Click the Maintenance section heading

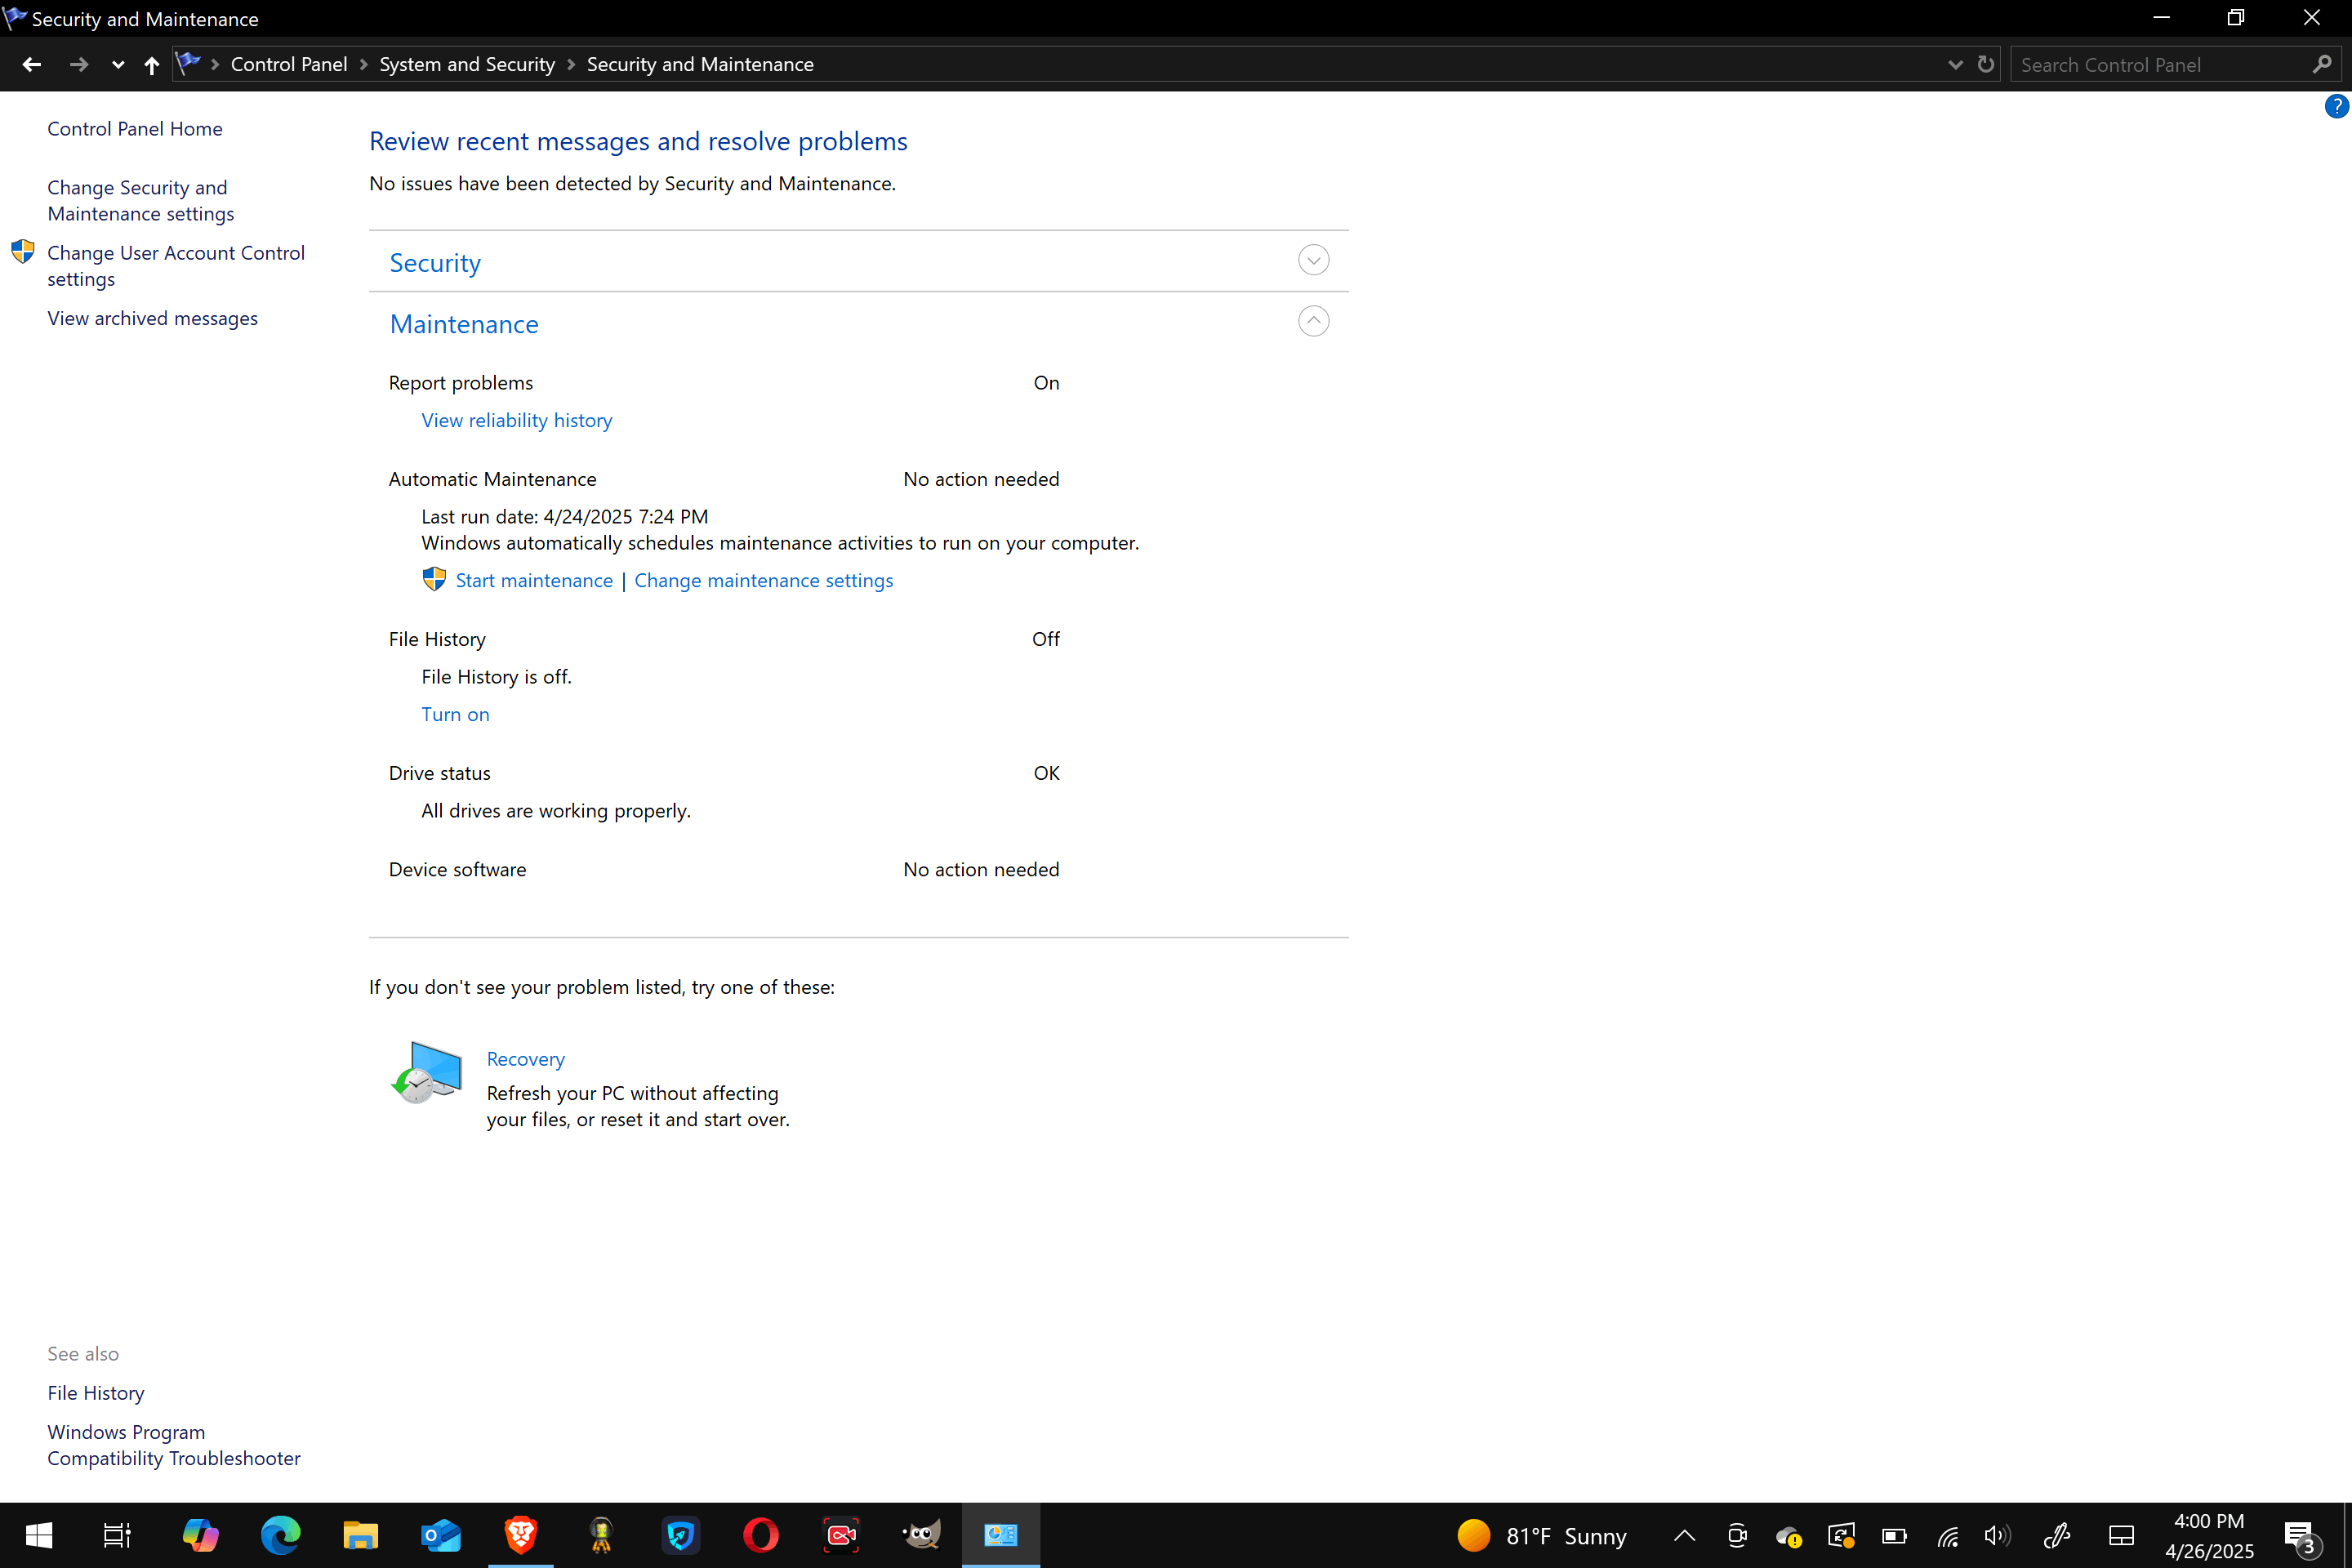pos(464,324)
